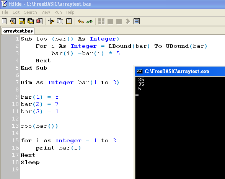Click the Paste clipboard icon

pyautogui.click(x=69, y=21)
